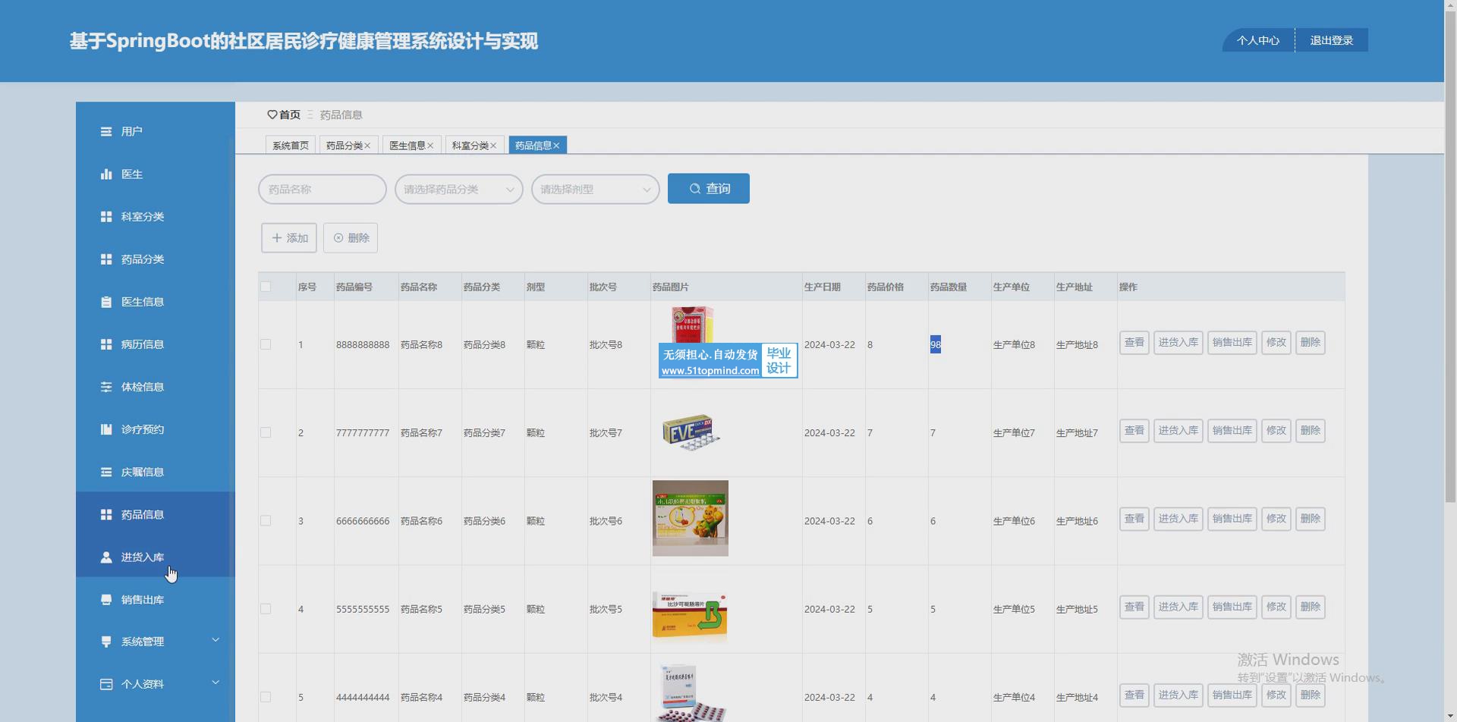
Task: Click the 销售出库 icon in sidebar
Action: [106, 600]
